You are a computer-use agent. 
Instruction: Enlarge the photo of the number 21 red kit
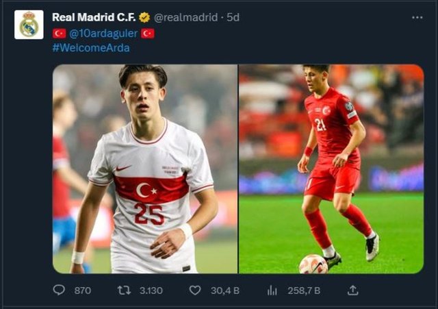click(331, 169)
